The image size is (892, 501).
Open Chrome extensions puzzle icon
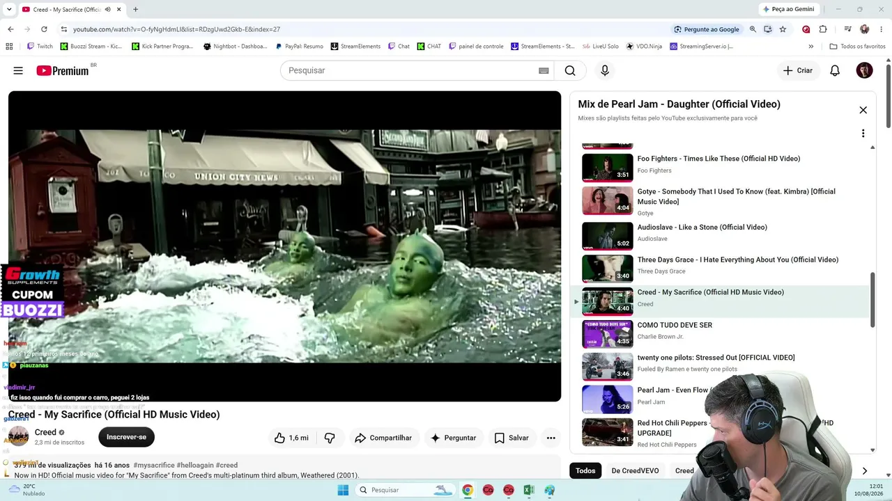click(x=823, y=29)
